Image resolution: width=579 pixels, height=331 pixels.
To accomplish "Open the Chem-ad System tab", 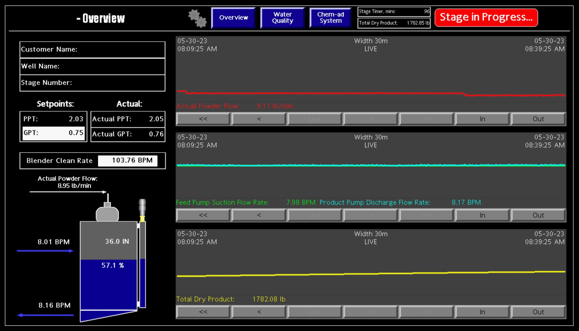I will pos(331,18).
